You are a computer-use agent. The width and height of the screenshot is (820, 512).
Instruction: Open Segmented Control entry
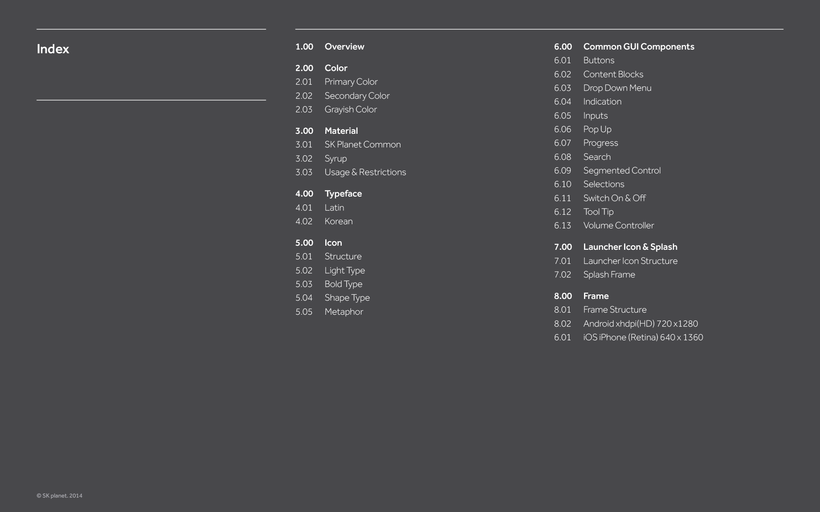coord(622,171)
